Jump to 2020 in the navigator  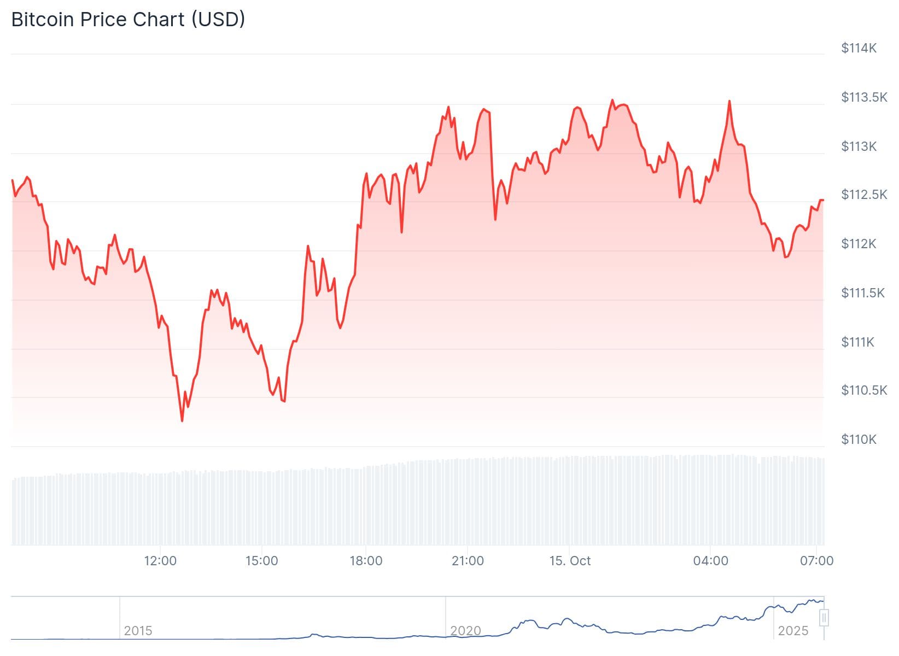click(x=465, y=631)
